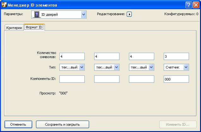
Task: Focus the first Компоненты ID field
Action: (x=72, y=79)
